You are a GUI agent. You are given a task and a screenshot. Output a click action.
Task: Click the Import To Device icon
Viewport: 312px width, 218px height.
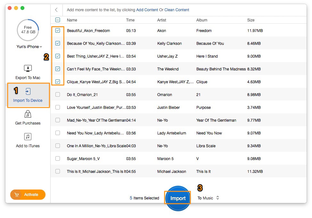coord(28,91)
